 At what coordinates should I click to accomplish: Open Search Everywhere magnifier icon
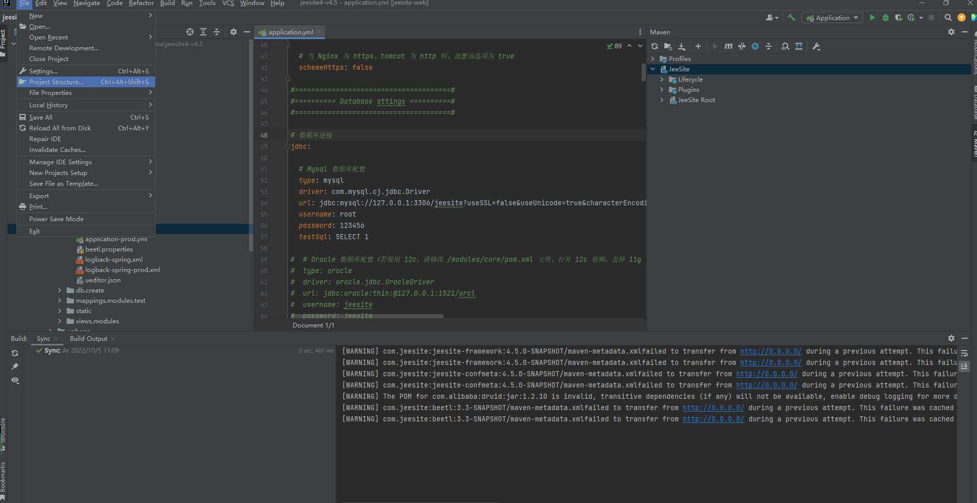click(948, 17)
